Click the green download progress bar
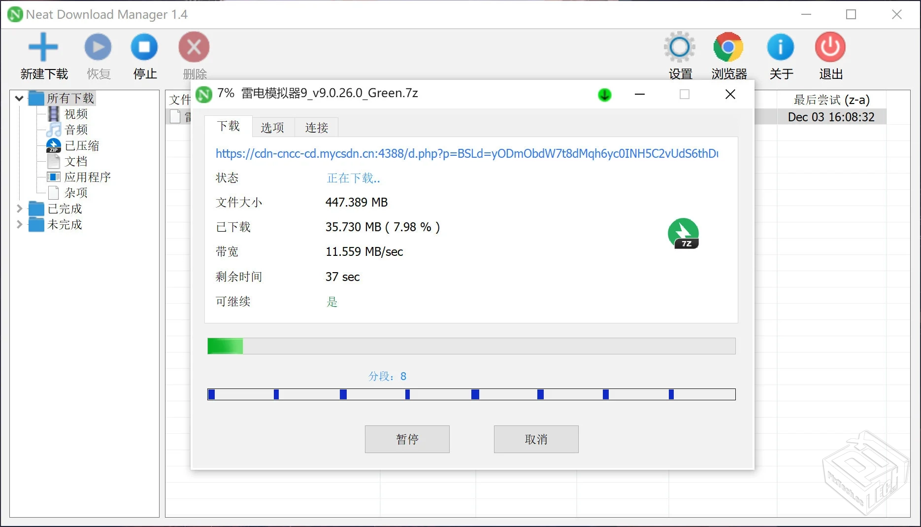This screenshot has width=921, height=527. pyautogui.click(x=225, y=346)
